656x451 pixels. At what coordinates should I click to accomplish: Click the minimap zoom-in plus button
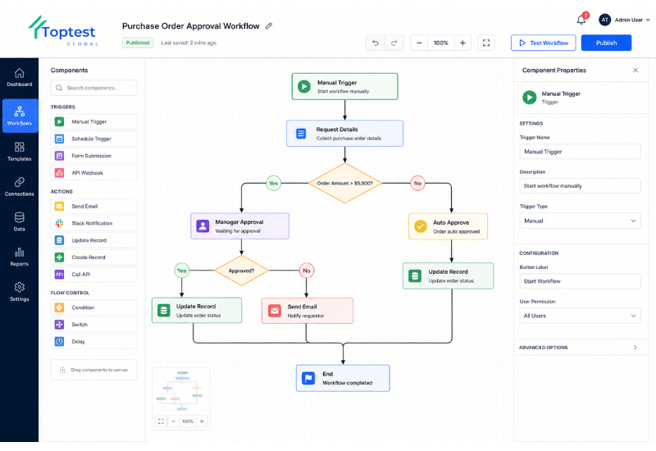click(202, 421)
